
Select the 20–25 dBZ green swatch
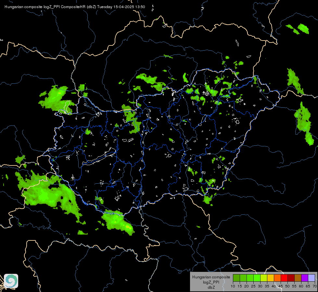pos(250,278)
